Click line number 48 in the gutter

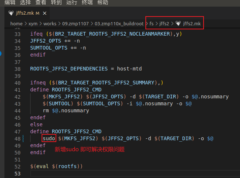(17, 139)
